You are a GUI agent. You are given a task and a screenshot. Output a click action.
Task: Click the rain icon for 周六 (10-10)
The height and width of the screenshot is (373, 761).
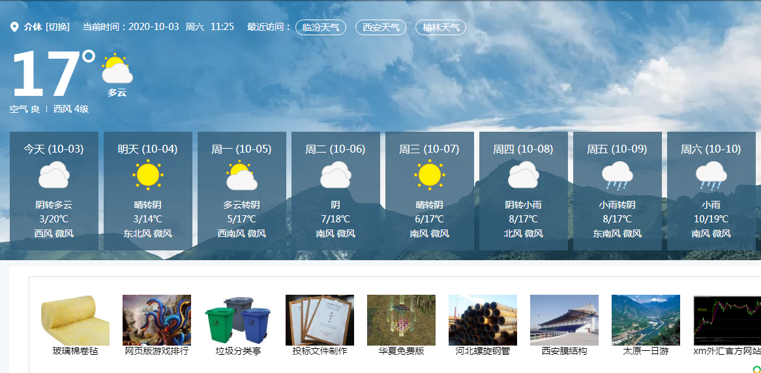click(x=711, y=175)
